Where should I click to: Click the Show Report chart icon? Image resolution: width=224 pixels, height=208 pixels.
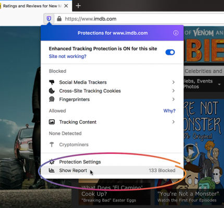coord(52,171)
